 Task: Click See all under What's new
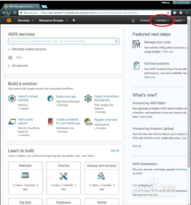tap(137, 146)
